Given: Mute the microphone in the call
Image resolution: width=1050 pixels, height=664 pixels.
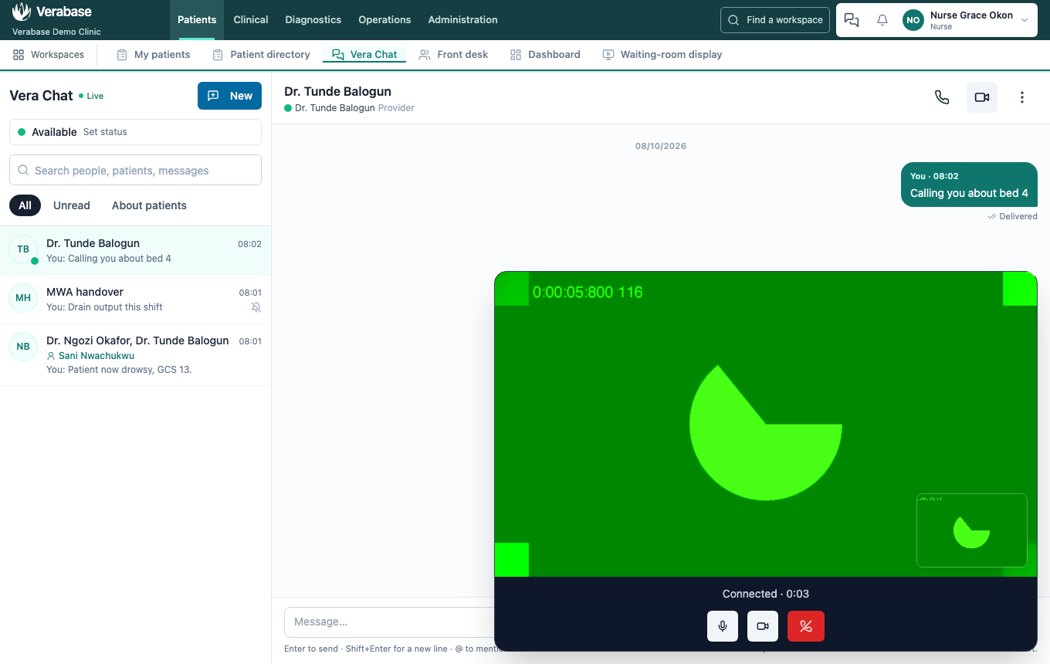Looking at the screenshot, I should coord(723,626).
